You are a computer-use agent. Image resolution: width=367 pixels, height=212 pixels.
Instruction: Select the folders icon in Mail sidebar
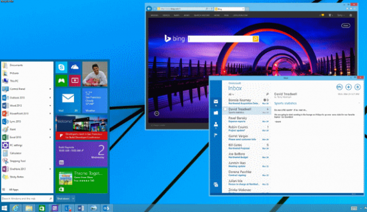pyautogui.click(x=216, y=113)
